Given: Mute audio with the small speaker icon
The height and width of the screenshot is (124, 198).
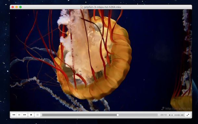Looking at the screenshot, I should coord(169,115).
